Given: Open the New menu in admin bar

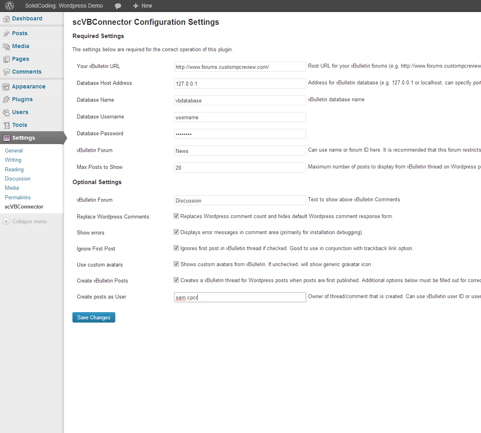Looking at the screenshot, I should click(142, 6).
